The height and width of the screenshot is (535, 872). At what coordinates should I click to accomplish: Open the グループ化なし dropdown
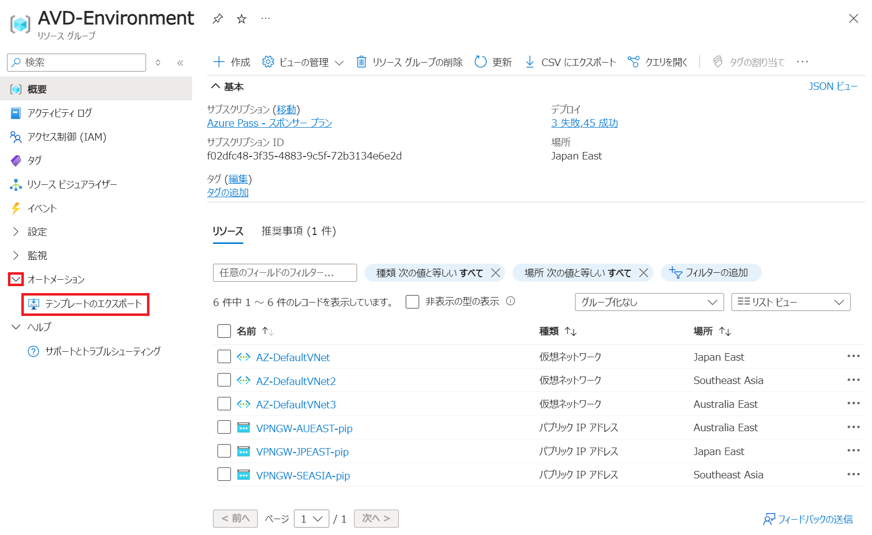coord(649,302)
